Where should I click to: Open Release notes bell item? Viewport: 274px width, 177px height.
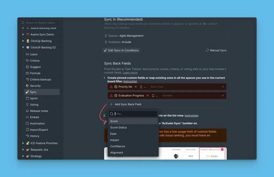[27, 111]
